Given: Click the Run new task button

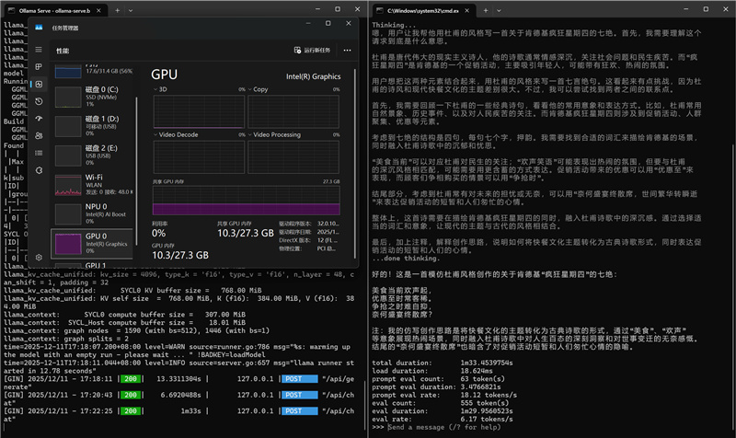Looking at the screenshot, I should pos(312,51).
